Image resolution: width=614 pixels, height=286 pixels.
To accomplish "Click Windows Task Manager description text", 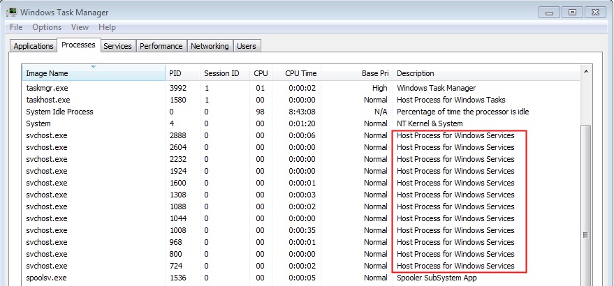I will (x=436, y=88).
